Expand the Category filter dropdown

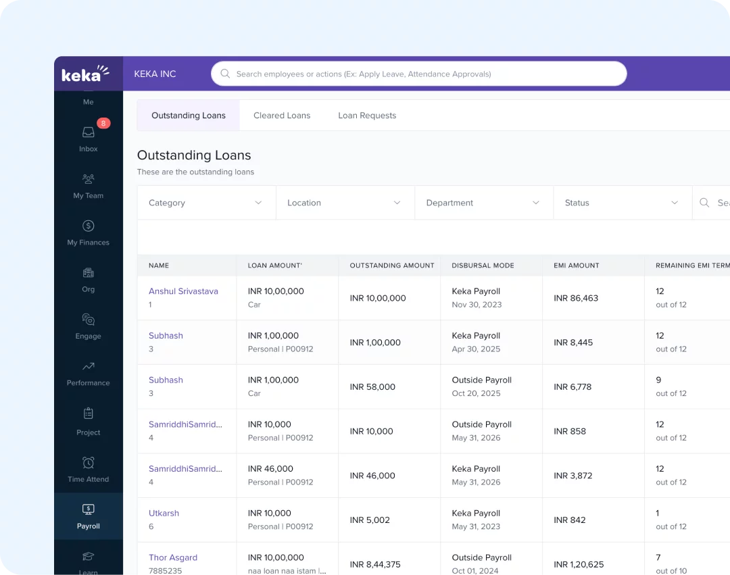[x=206, y=203]
